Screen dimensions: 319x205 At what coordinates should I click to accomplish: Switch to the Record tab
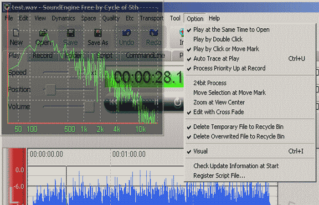click(x=42, y=56)
